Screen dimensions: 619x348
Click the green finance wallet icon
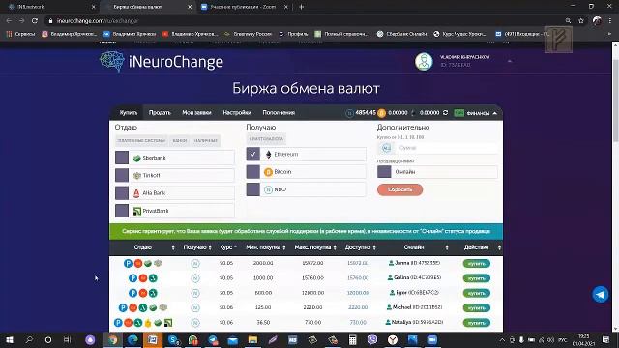coord(458,113)
